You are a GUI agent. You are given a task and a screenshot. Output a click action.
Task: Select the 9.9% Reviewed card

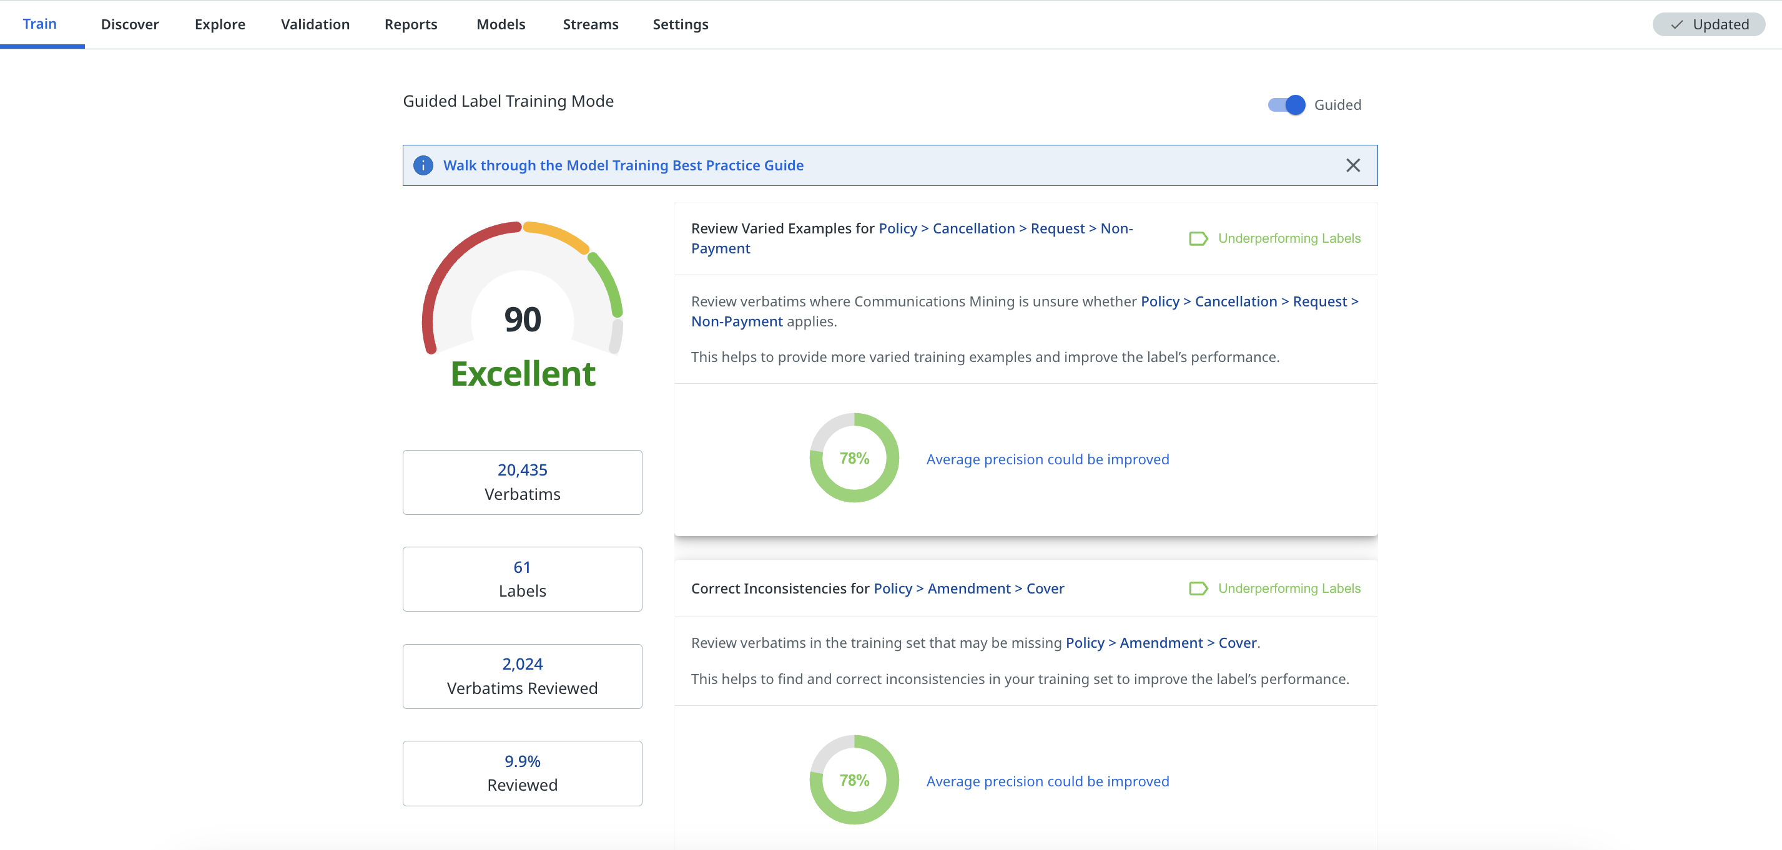click(522, 773)
